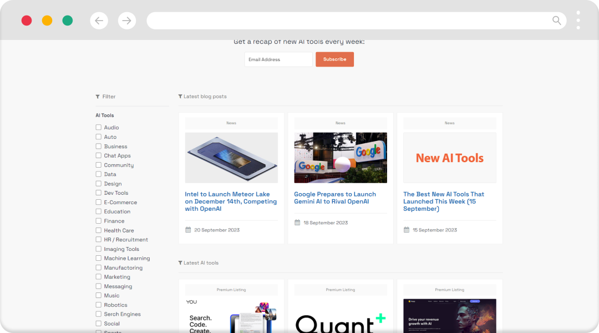Image resolution: width=599 pixels, height=333 pixels.
Task: Click the funnel icon beside Latest blog posts
Action: tap(180, 97)
